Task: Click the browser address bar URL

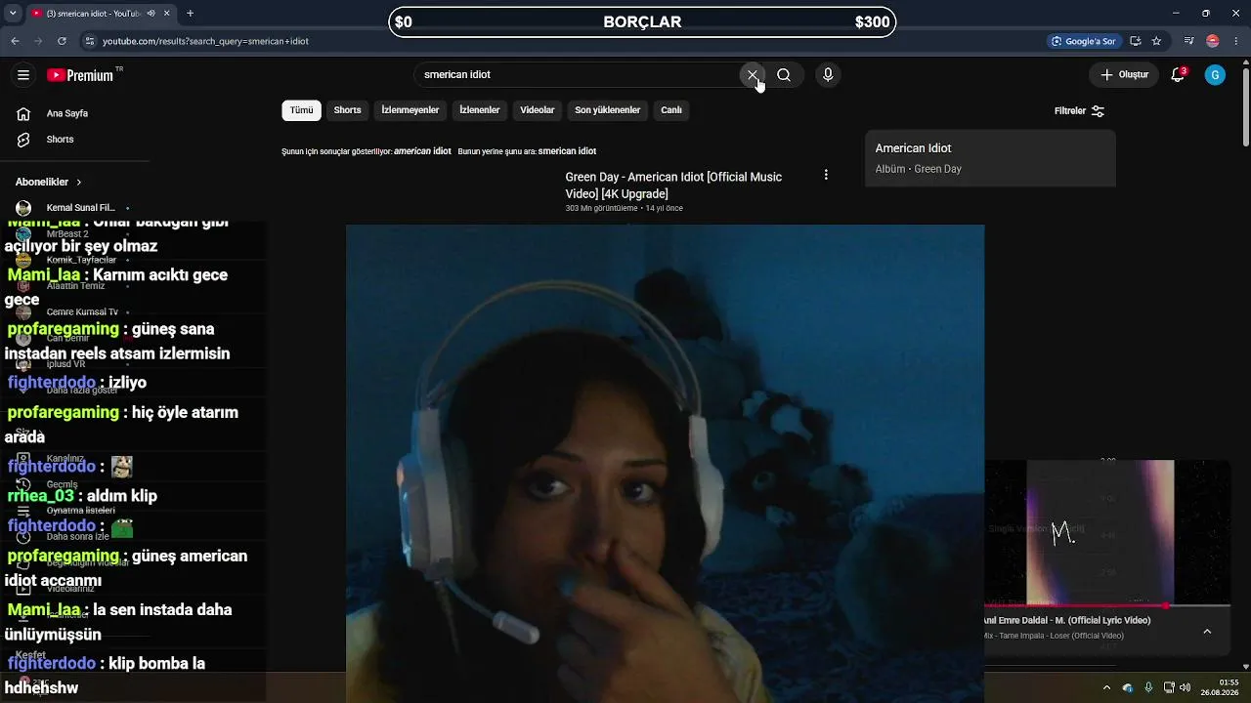Action: coord(205,41)
